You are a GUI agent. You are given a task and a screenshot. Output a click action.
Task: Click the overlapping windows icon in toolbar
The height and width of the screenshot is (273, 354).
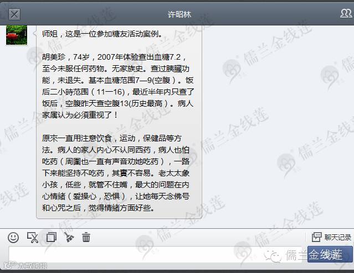(52, 238)
